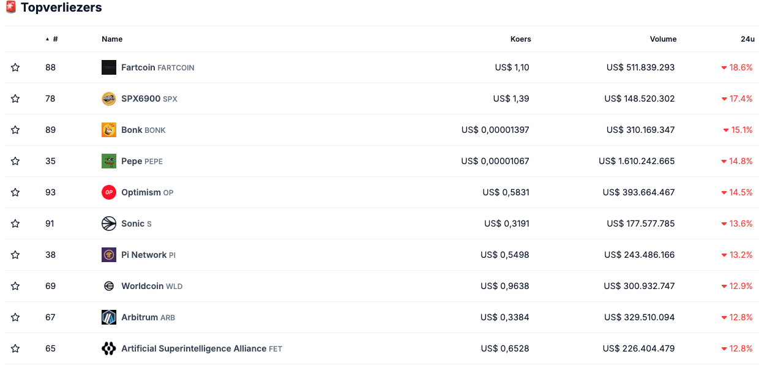The image size is (767, 365).
Task: Click the Sonic coin icon
Action: [109, 224]
